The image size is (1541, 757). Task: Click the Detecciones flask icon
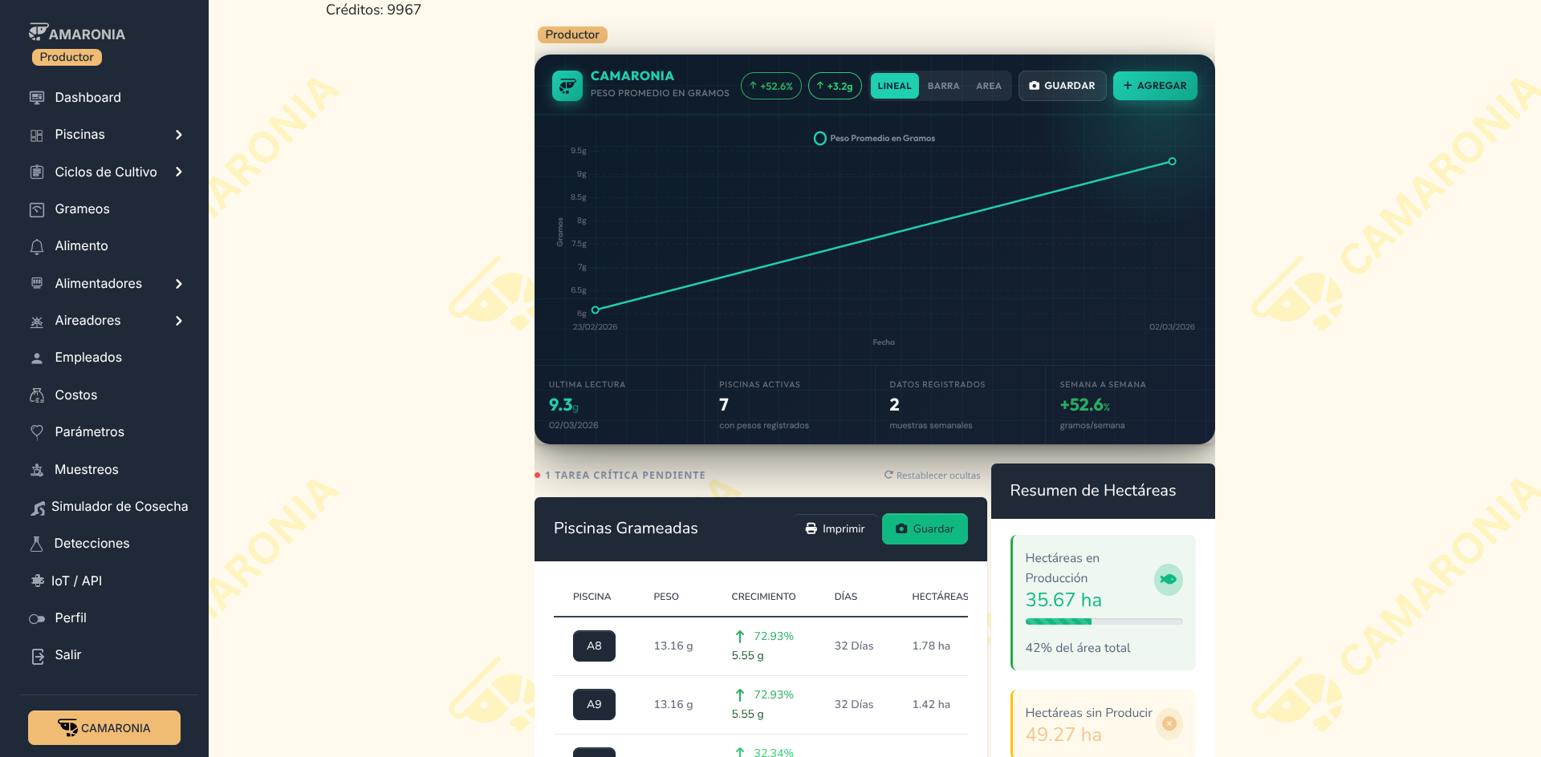pos(37,544)
